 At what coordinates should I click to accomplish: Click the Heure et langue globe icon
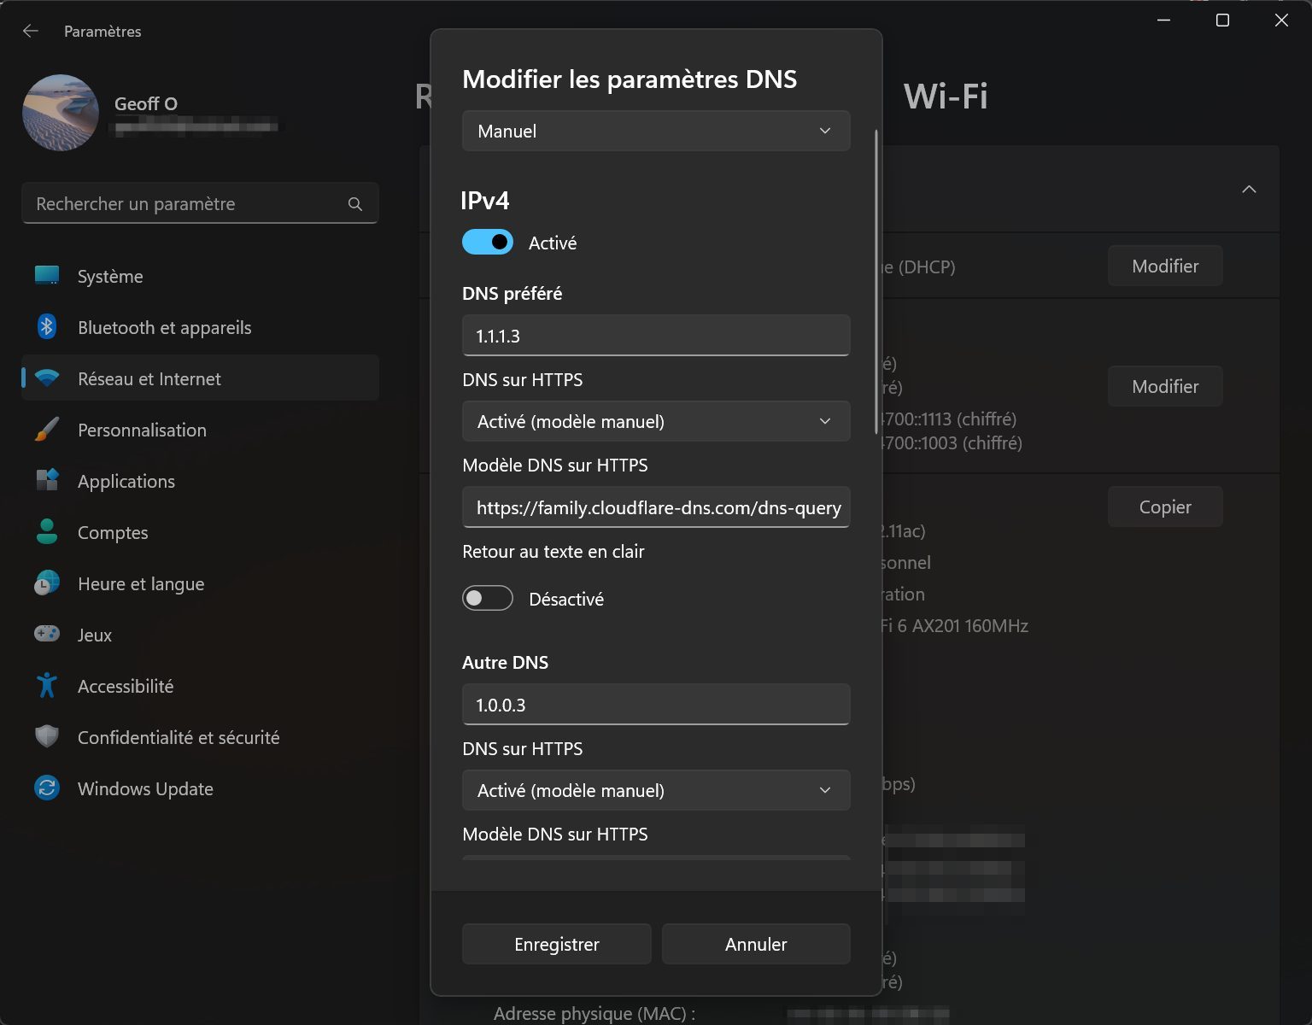coord(47,583)
